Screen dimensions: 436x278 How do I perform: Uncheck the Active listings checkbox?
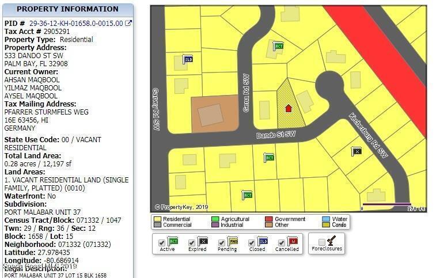[162, 243]
